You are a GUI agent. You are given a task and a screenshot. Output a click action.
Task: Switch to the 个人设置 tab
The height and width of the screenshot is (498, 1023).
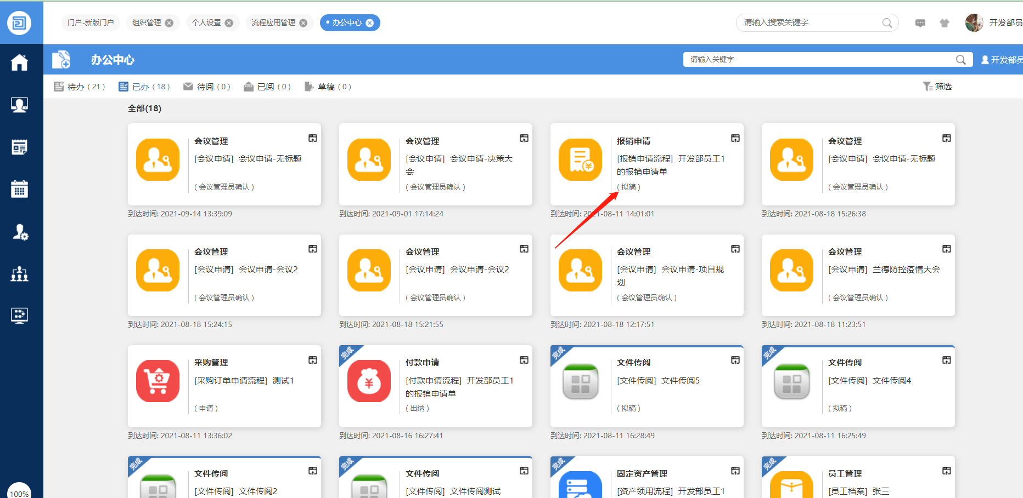(x=206, y=23)
